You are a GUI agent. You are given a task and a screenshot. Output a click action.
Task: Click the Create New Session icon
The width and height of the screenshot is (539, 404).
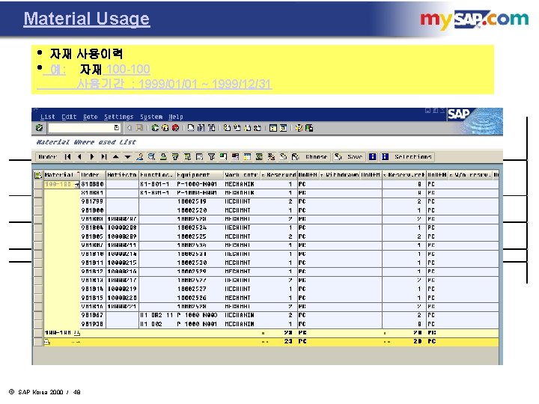pyautogui.click(x=273, y=128)
